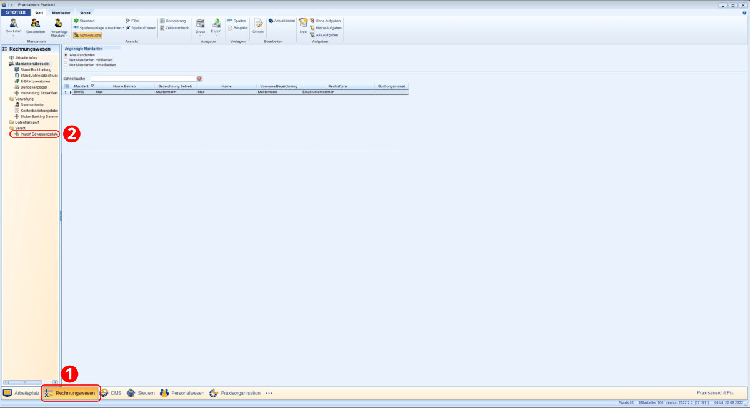This screenshot has height=408, width=750.
Task: Enable the Nur Mandanten ohne Betrieb filter
Action: point(66,64)
